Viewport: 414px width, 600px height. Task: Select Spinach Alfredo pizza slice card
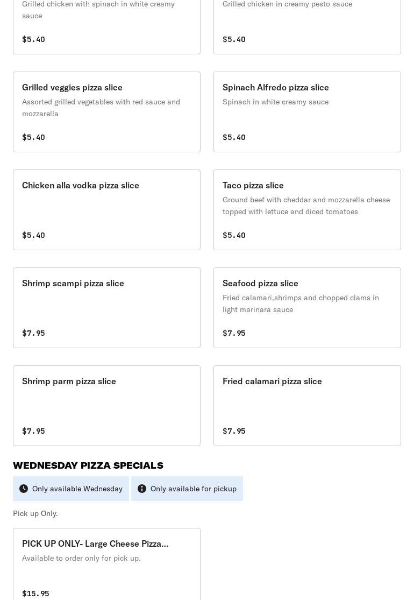307,112
